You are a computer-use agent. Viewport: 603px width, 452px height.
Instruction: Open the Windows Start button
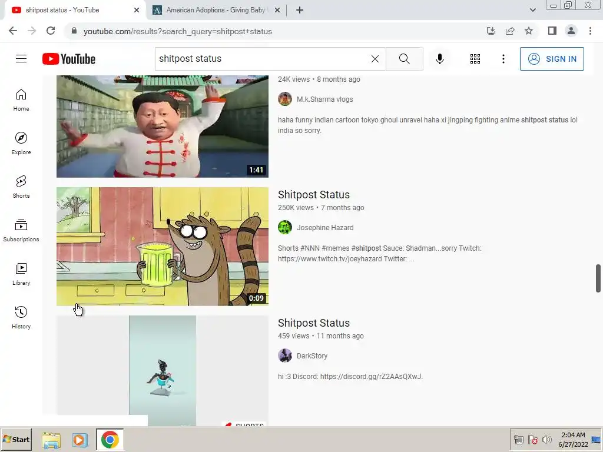pos(16,439)
